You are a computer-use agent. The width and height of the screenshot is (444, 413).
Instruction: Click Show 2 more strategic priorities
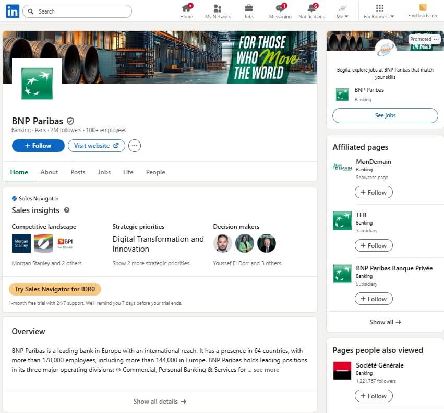click(151, 263)
